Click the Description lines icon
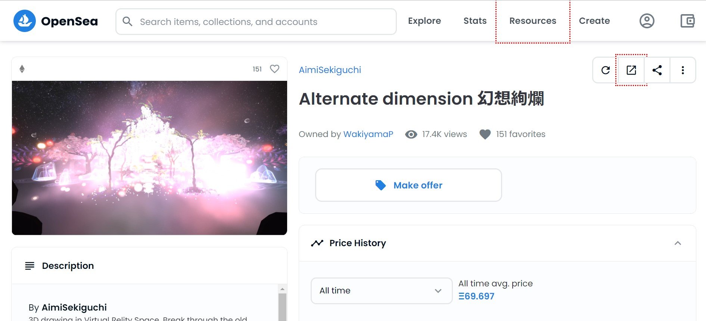Screen dimensions: 706x321 pyautogui.click(x=29, y=266)
